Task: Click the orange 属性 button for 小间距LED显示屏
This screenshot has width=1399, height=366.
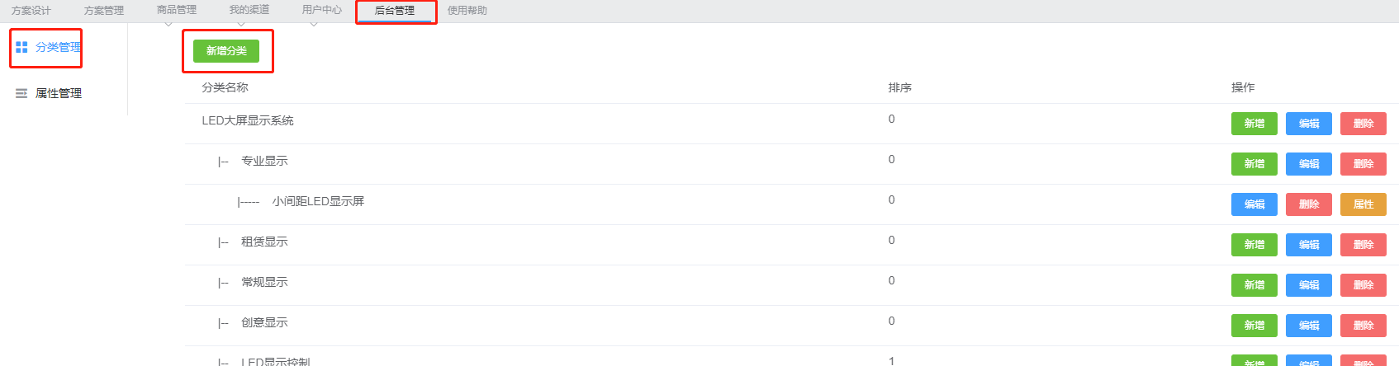Action: [1363, 204]
